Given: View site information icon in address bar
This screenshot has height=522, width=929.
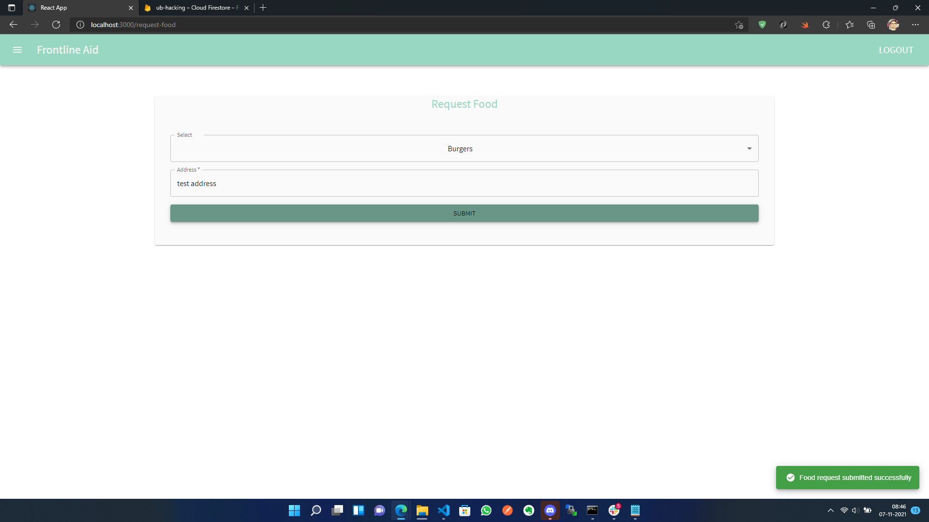Looking at the screenshot, I should (x=80, y=25).
